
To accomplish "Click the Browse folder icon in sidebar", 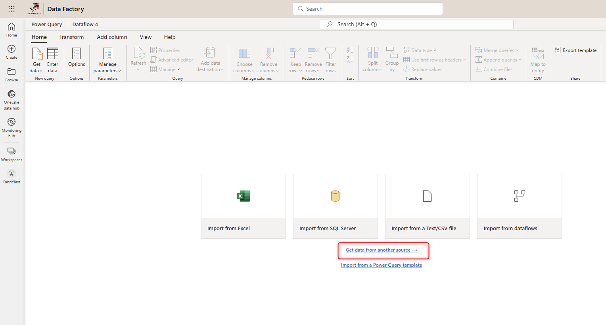I will point(12,71).
